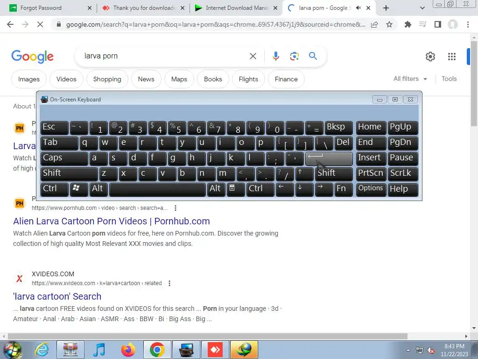Click the Help key on the keyboard

403,189
